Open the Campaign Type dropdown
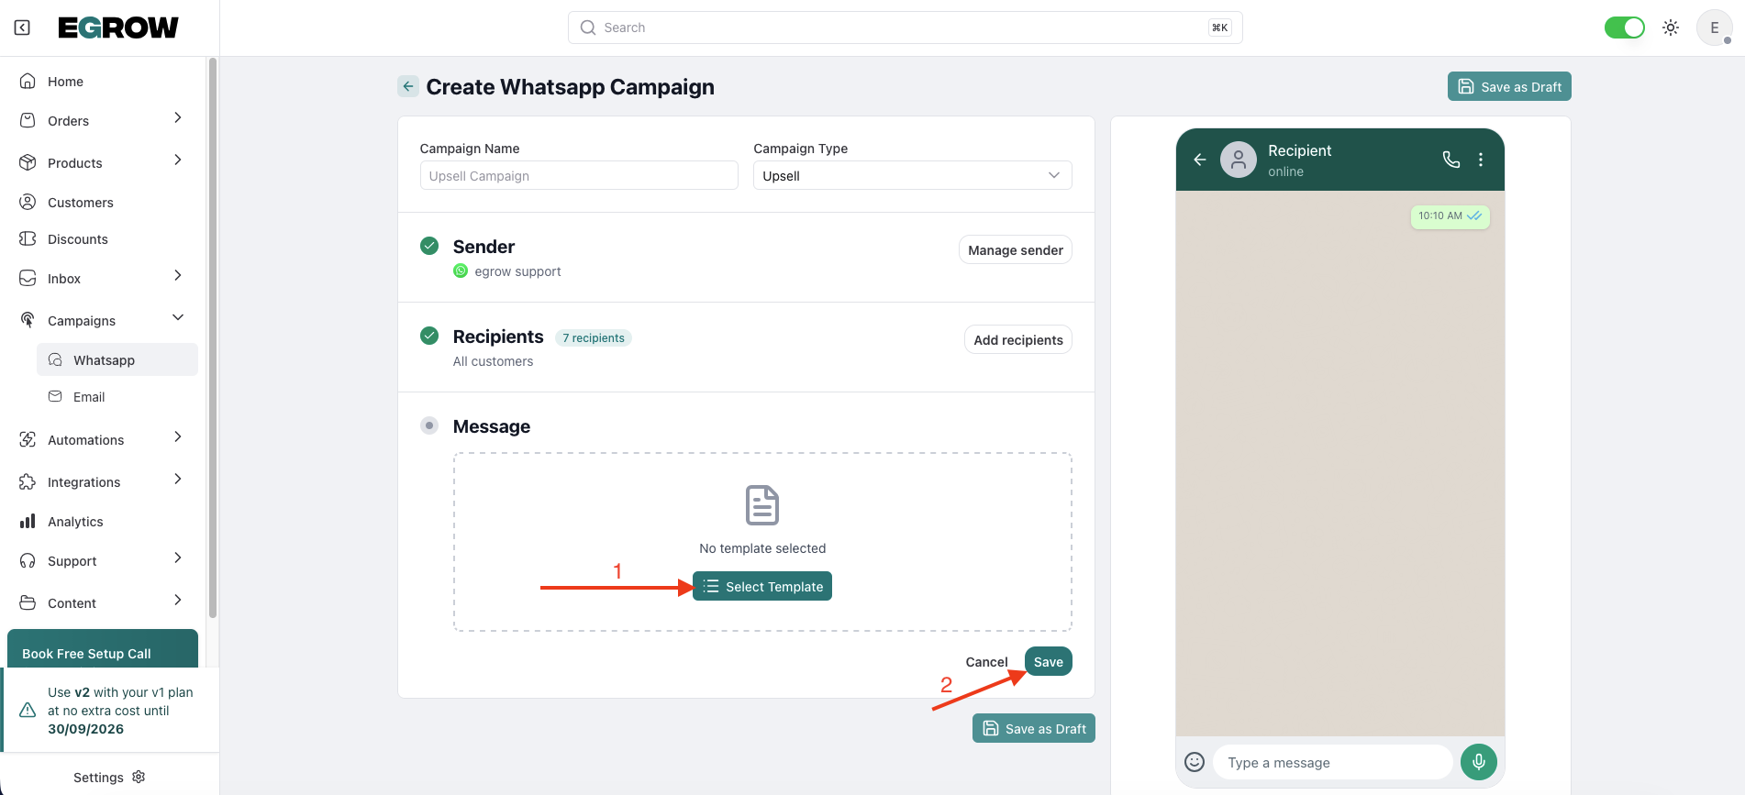Viewport: 1745px width, 795px height. (912, 175)
